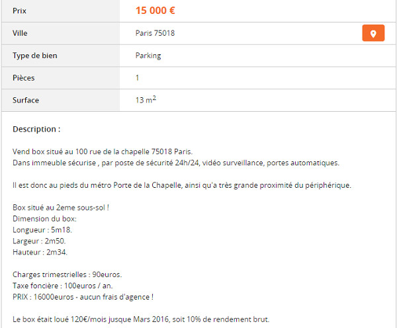Click the Taxe foncière 100euros line
397x328 pixels.
tap(63, 286)
